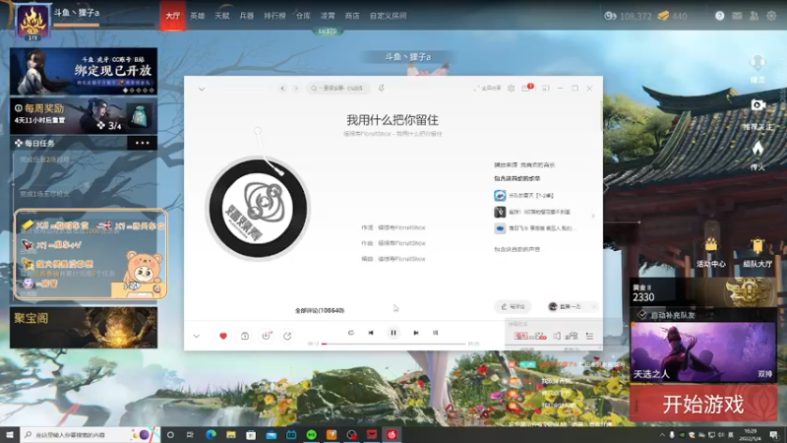Collapse the lyrics page using top-left chevron
This screenshot has width=787, height=443.
[x=202, y=89]
